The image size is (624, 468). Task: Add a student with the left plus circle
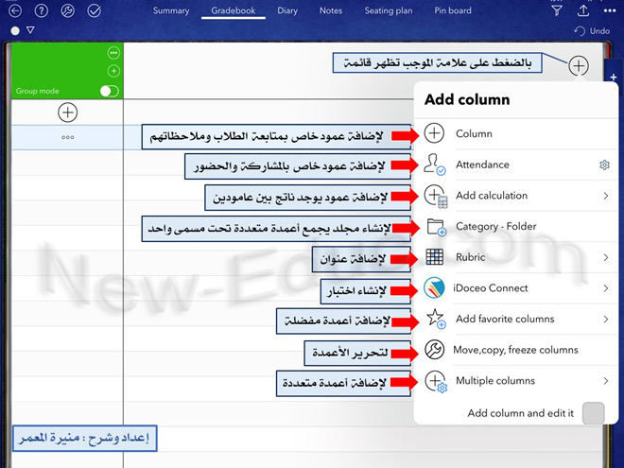pyautogui.click(x=68, y=113)
